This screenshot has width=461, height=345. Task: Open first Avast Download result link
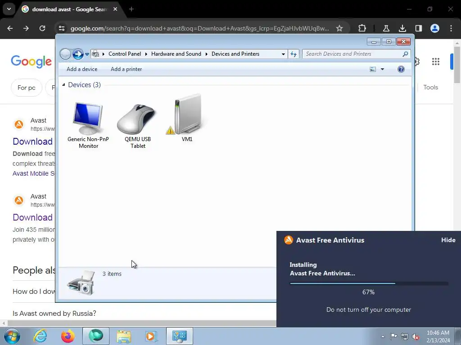(32, 142)
